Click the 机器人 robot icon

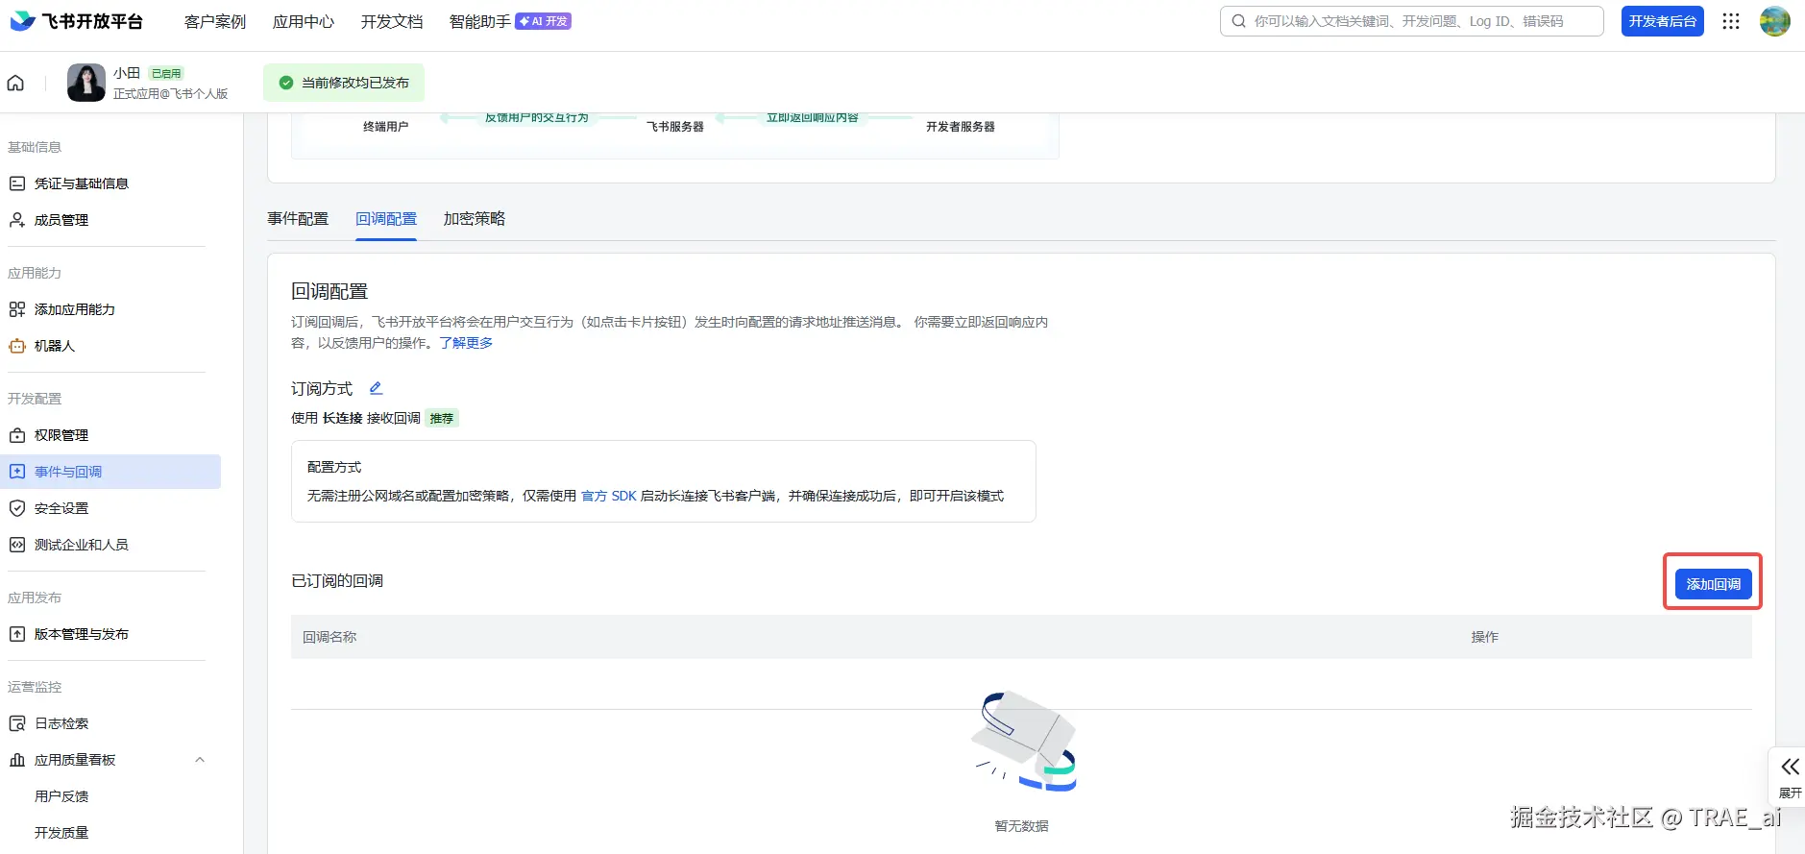[17, 346]
